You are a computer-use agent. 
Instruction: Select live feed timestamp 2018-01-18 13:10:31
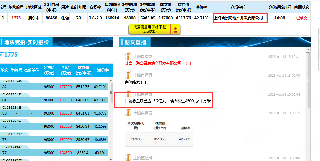[x=284, y=57]
